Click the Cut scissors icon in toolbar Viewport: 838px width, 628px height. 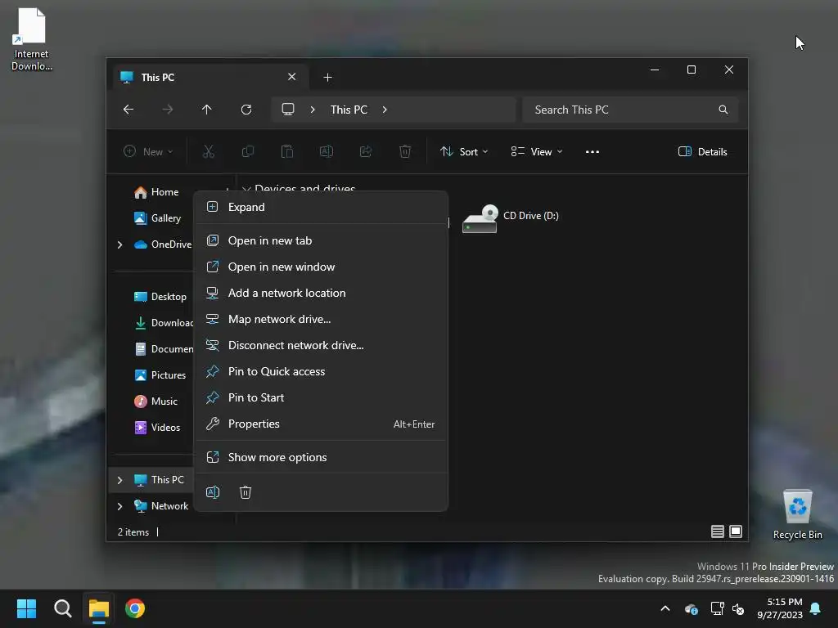tap(209, 151)
